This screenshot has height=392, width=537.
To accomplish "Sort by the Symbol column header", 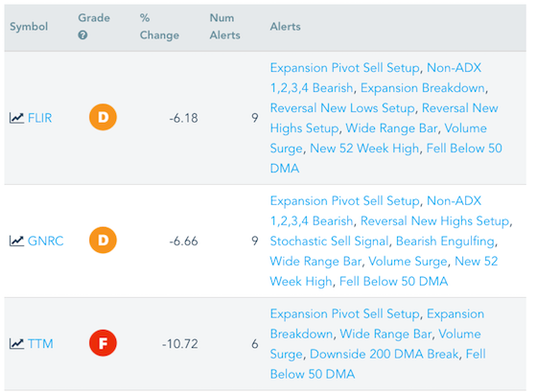I will click(29, 27).
